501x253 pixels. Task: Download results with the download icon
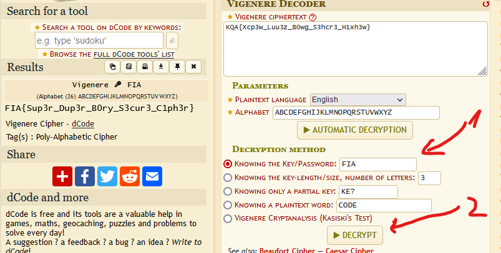coord(161,67)
